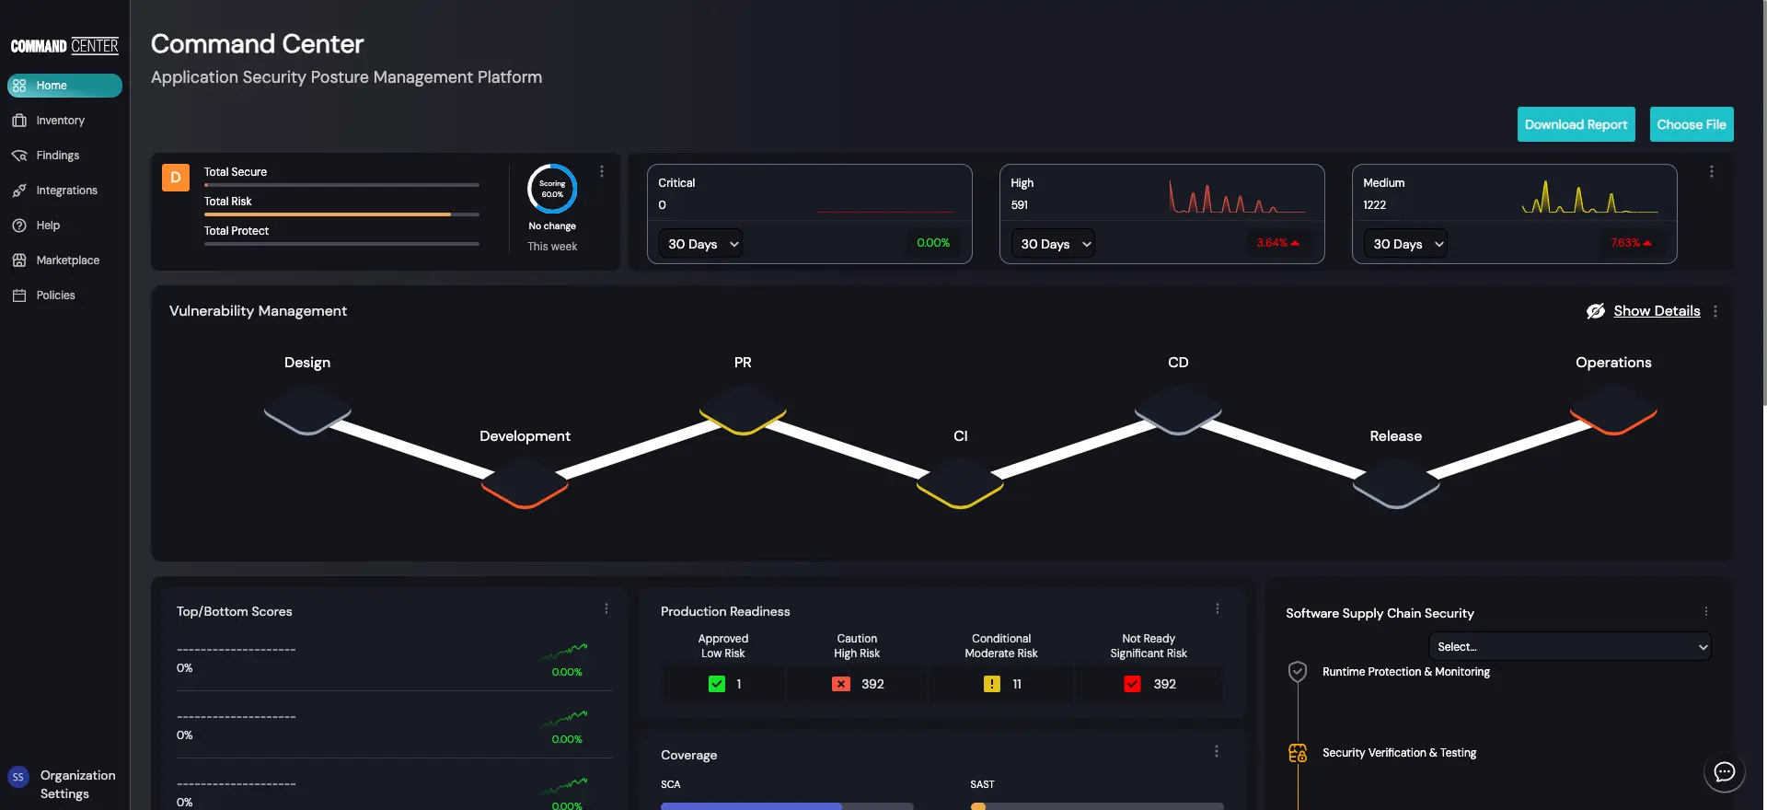Click the Total Risk progress bar
Image resolution: width=1767 pixels, height=810 pixels.
pos(341,214)
